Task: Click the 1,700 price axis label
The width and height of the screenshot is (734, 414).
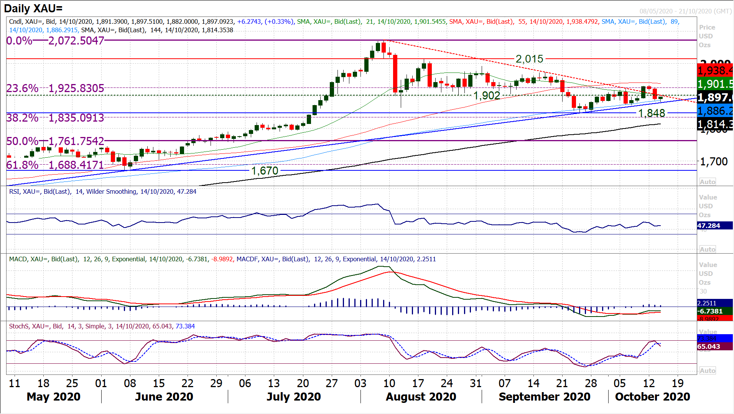Action: click(714, 162)
